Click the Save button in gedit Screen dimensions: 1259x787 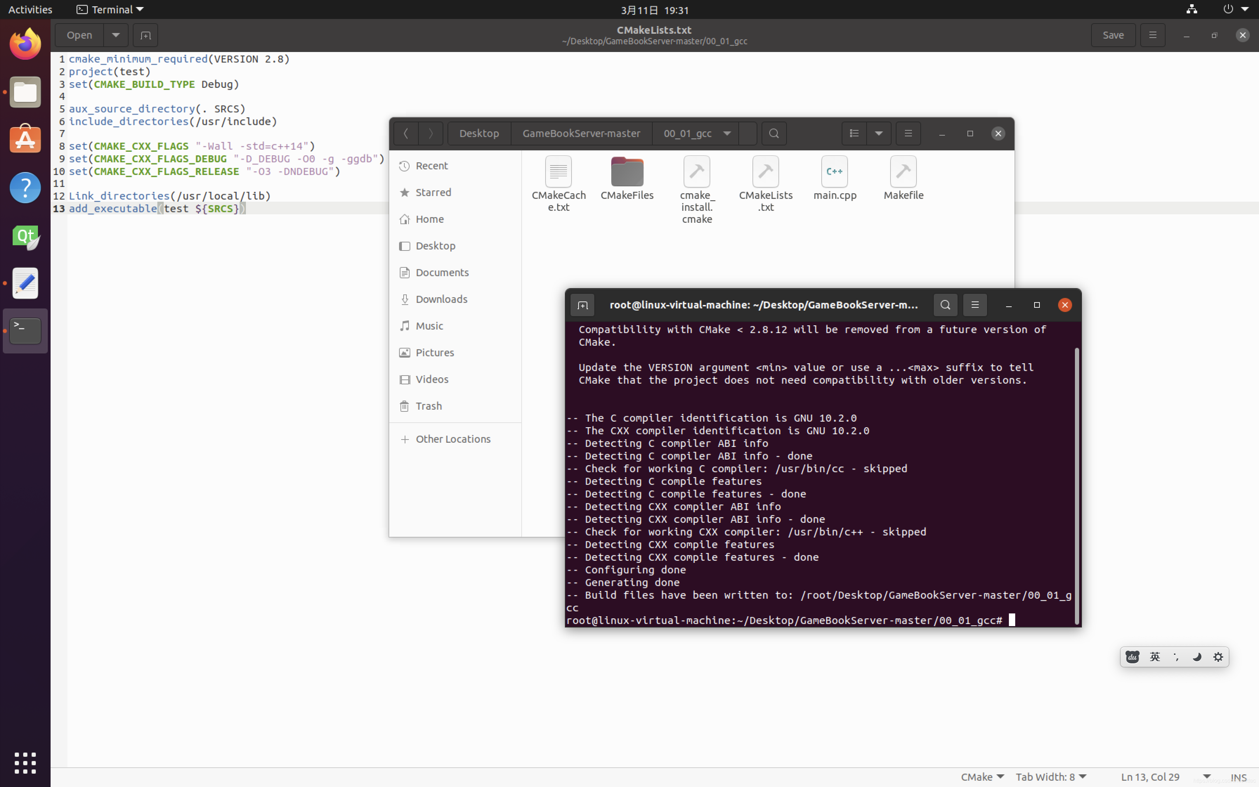tap(1113, 35)
